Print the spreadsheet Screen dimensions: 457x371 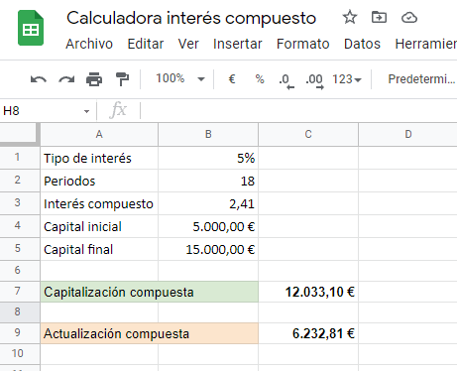click(94, 79)
